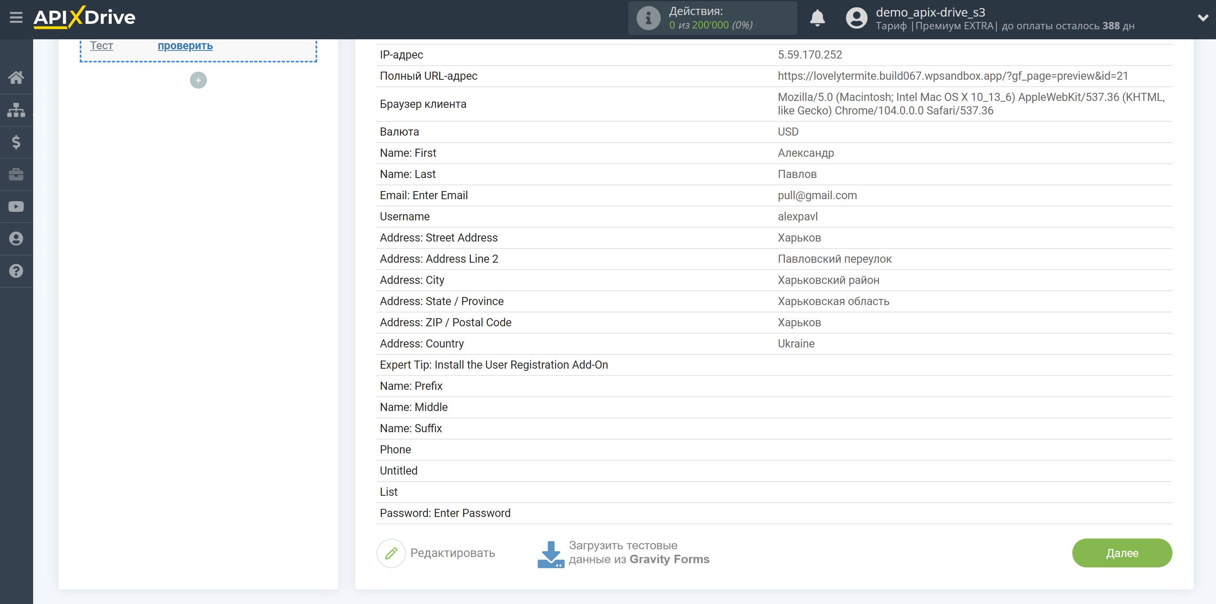Viewport: 1216px width, 604px height.
Task: Select the Харьковский район city value
Action: [828, 280]
